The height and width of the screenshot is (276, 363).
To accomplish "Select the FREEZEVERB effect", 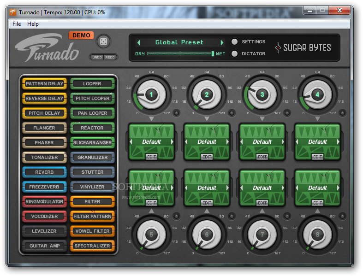I will pyautogui.click(x=44, y=187).
